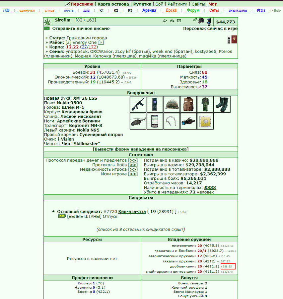Select the Kevlar armor vest image
Screen dimensions: 283x299
click(x=188, y=104)
